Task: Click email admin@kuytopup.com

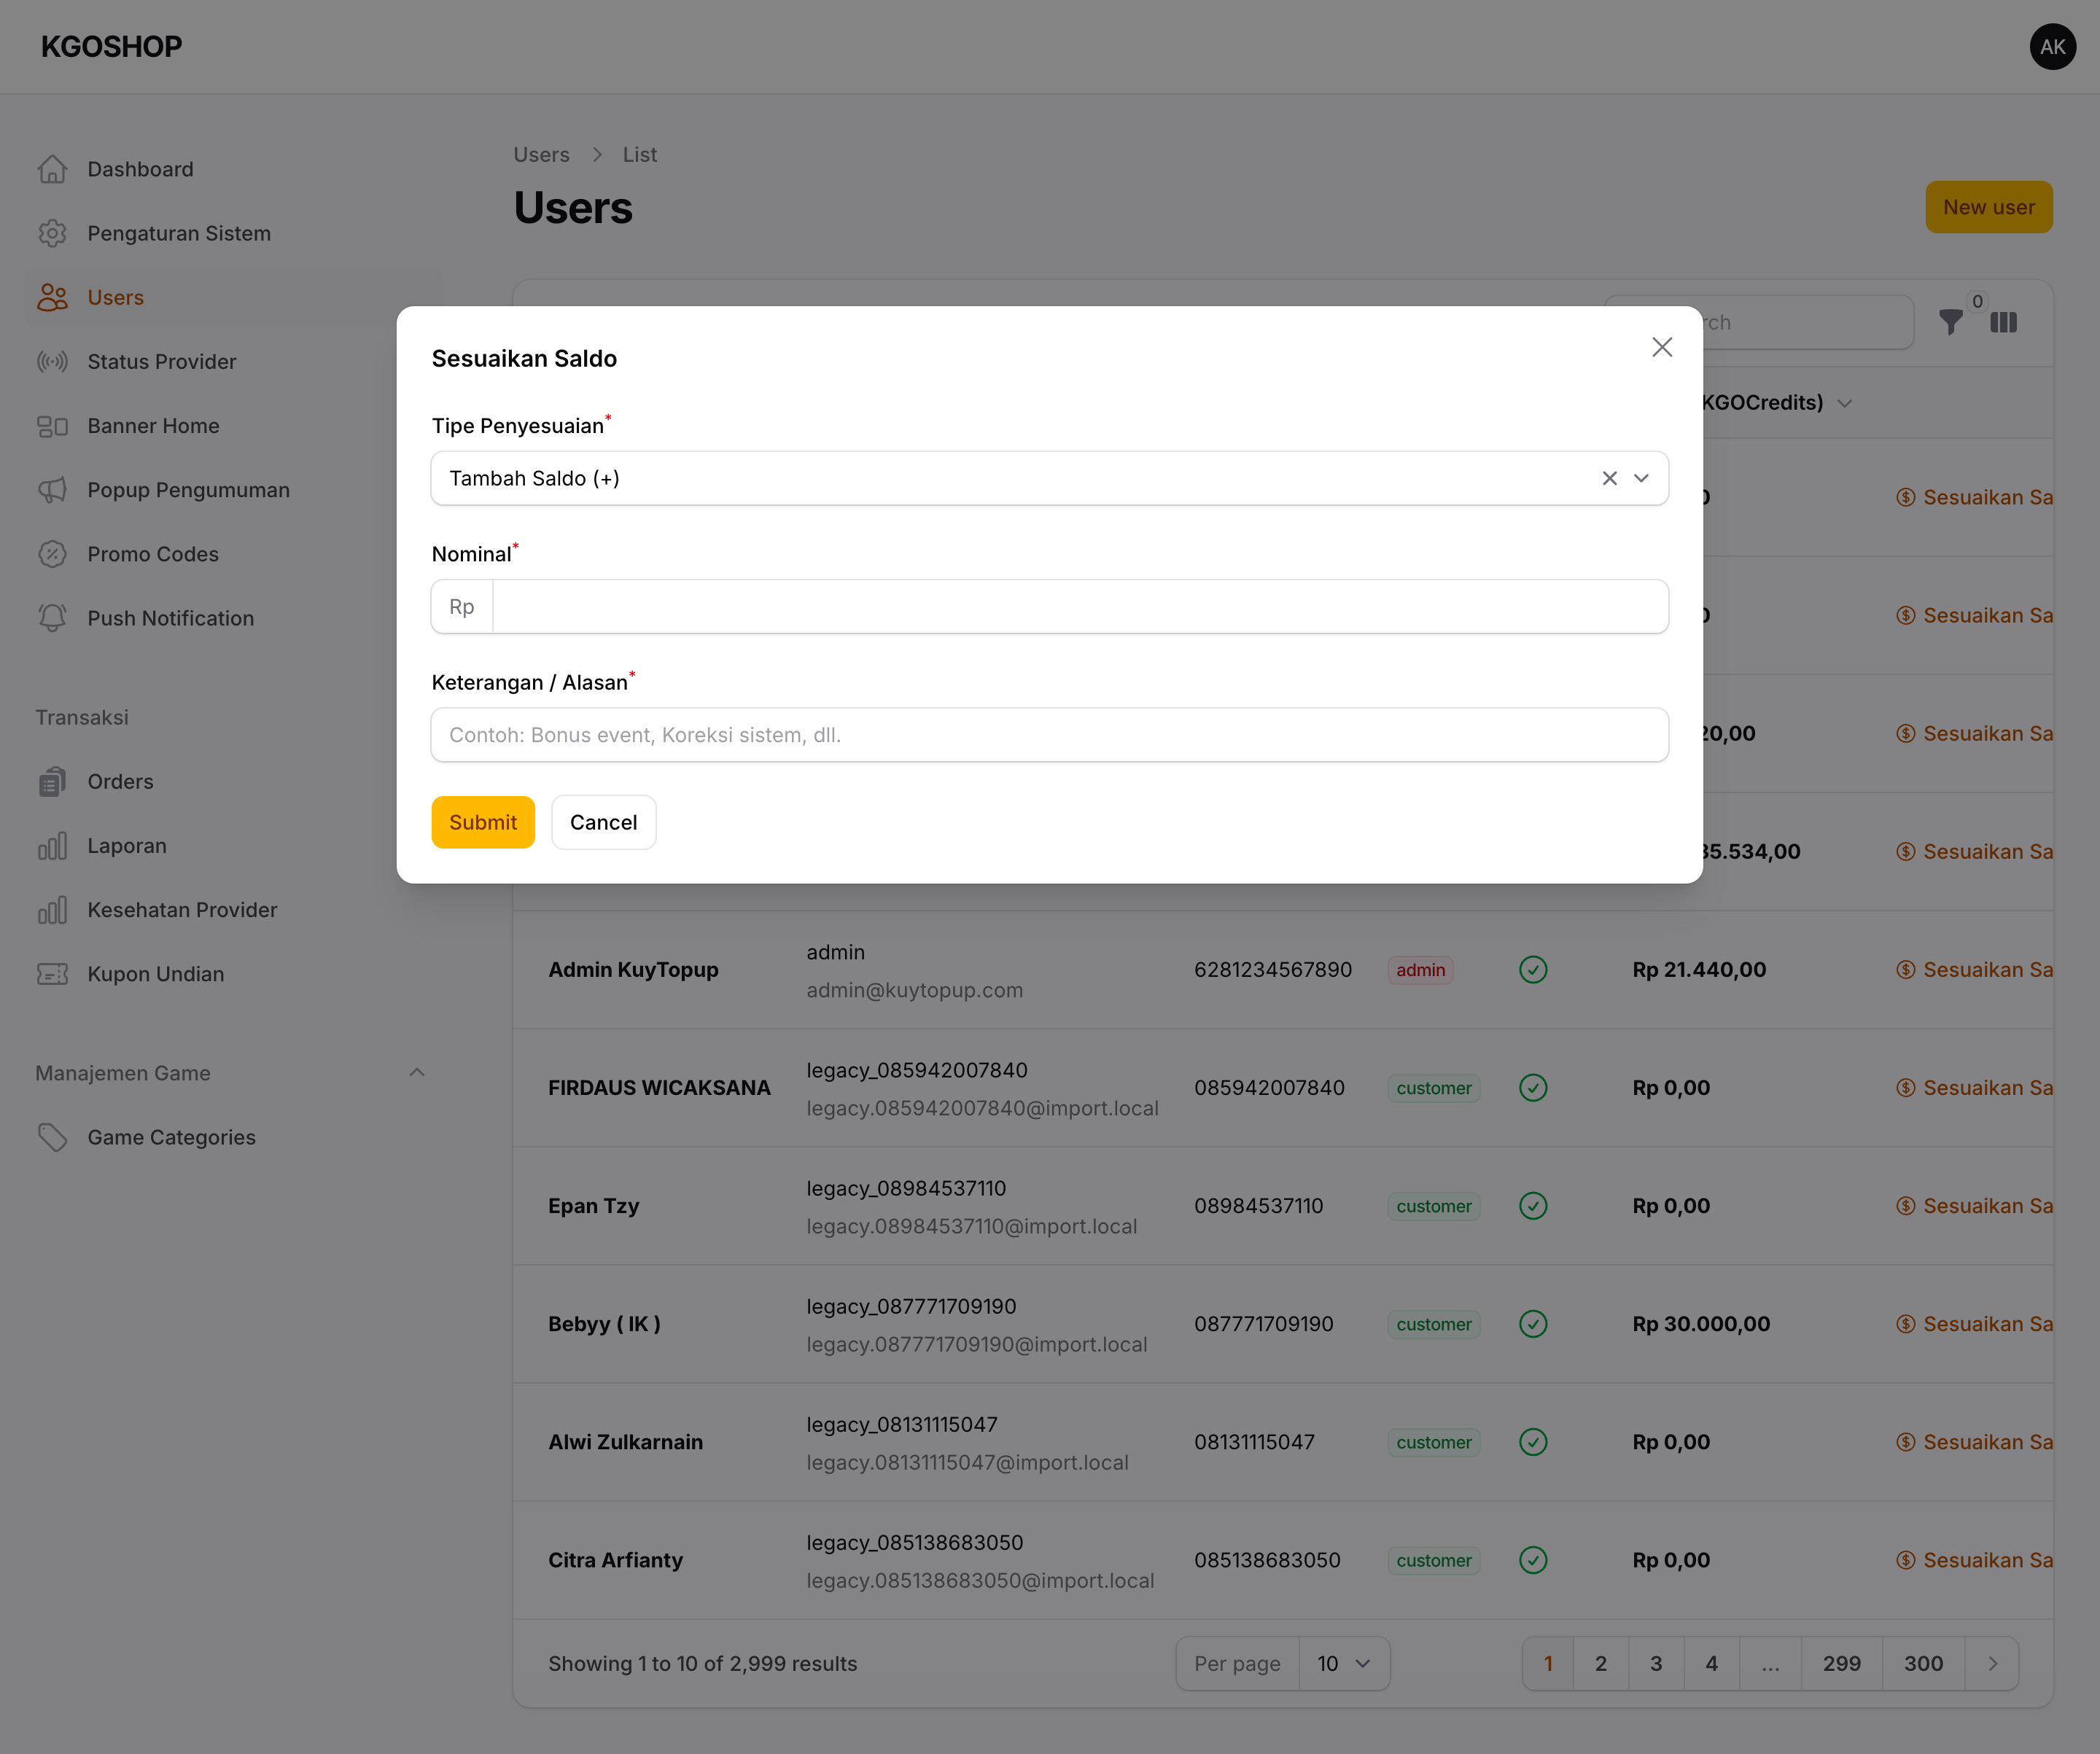Action: 914,990
